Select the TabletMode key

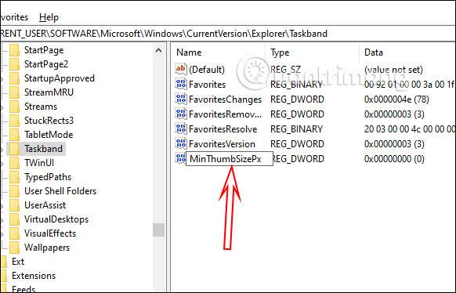pos(49,135)
